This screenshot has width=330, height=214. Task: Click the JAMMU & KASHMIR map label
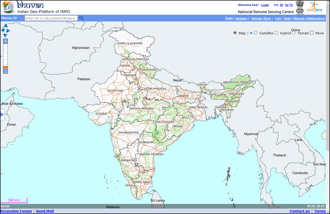click(130, 43)
